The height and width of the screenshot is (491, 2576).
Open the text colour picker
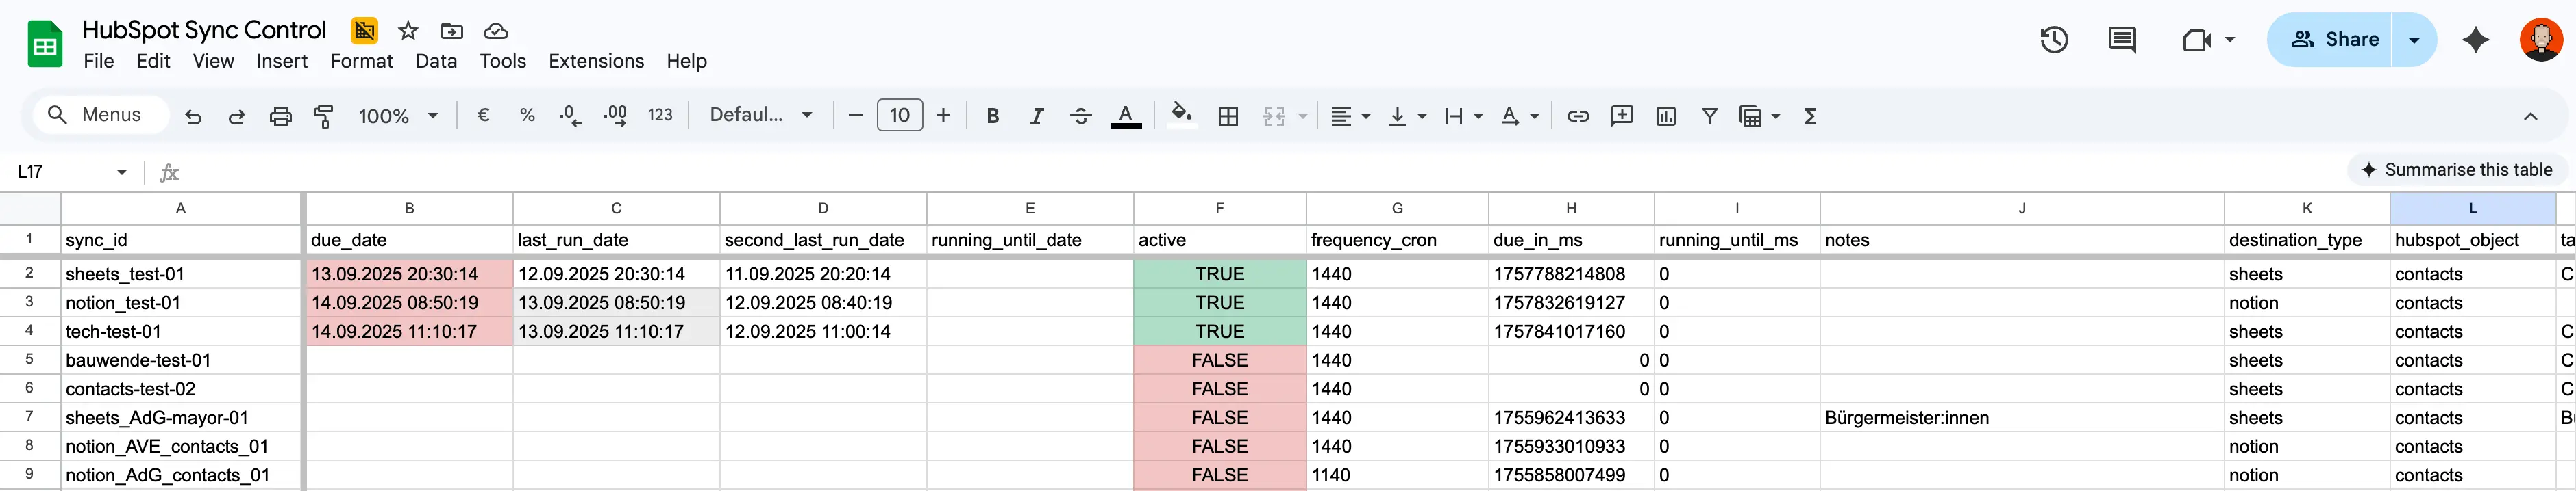point(1126,116)
